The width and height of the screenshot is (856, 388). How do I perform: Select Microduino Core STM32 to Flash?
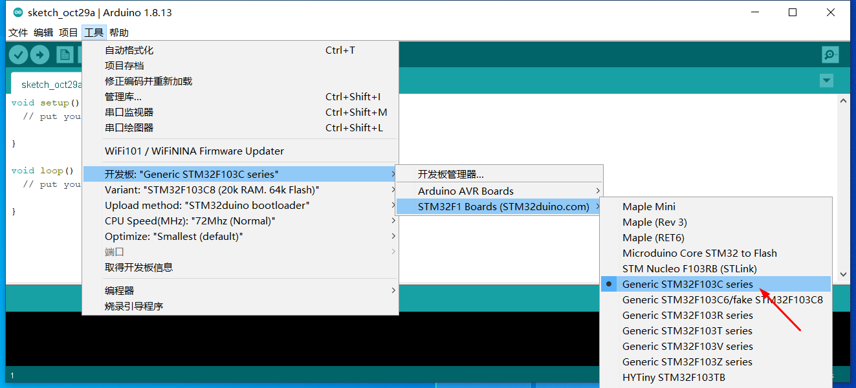click(716, 253)
